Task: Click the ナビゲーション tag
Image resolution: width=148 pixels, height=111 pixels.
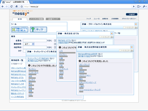Action: [x=85, y=75]
